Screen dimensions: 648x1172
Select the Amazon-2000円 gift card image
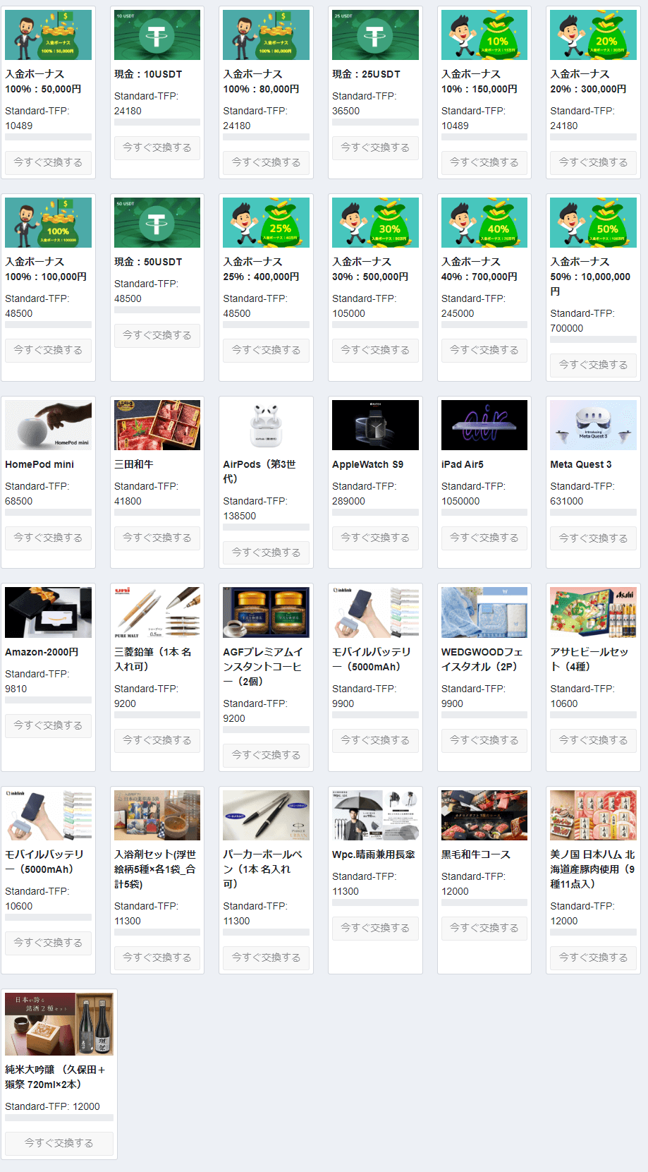point(48,612)
